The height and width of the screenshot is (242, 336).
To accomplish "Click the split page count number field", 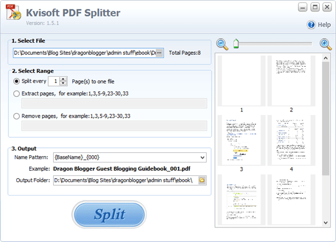I will [54, 81].
